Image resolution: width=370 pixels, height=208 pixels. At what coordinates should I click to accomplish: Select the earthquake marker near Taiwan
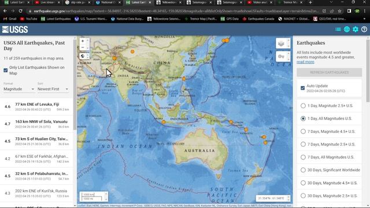184,79
